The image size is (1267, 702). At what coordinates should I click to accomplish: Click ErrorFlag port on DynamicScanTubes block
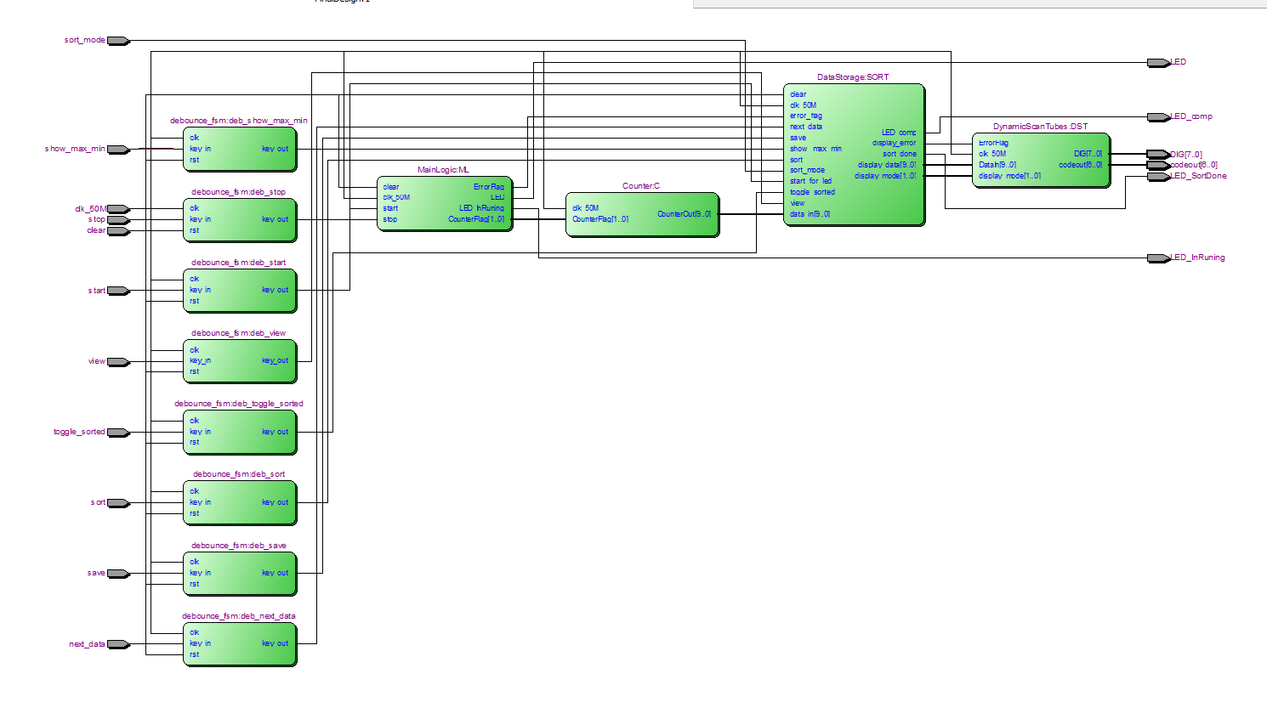(993, 143)
